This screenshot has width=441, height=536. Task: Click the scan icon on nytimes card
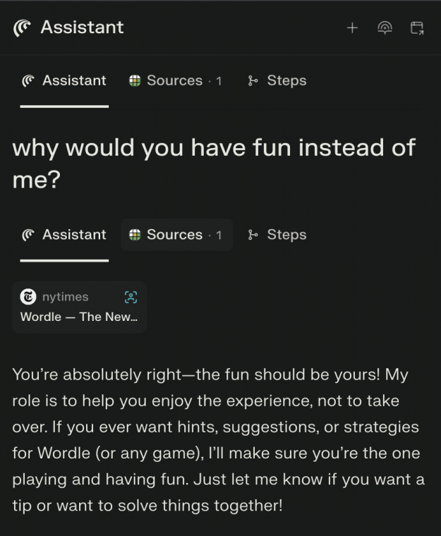pos(131,297)
